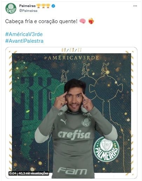Click the Palmeiras profile avatar

pyautogui.click(x=11, y=8)
